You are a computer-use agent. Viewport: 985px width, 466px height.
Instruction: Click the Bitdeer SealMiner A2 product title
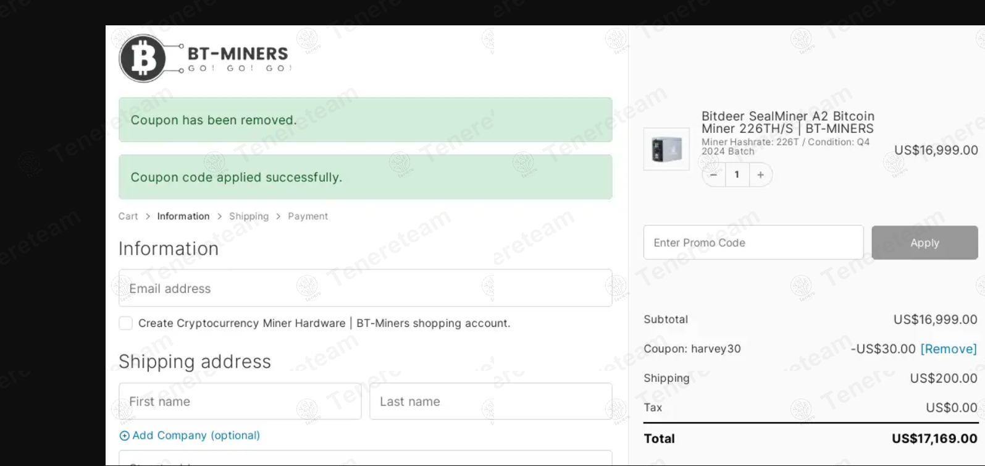pyautogui.click(x=787, y=122)
